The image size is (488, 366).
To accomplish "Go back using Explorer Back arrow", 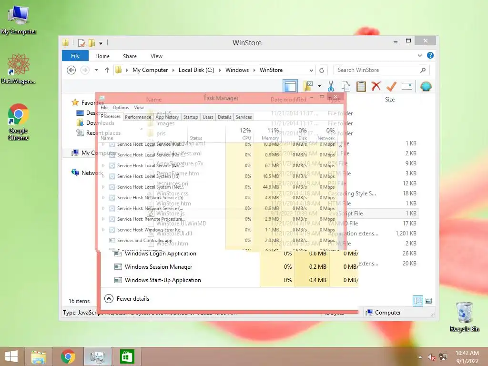I will click(x=71, y=70).
